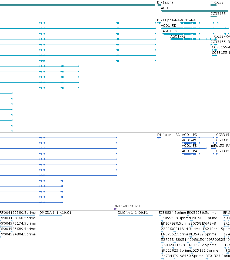
Task: Click the DMG3A.1_1.K19.C1 label
Action: (55, 213)
